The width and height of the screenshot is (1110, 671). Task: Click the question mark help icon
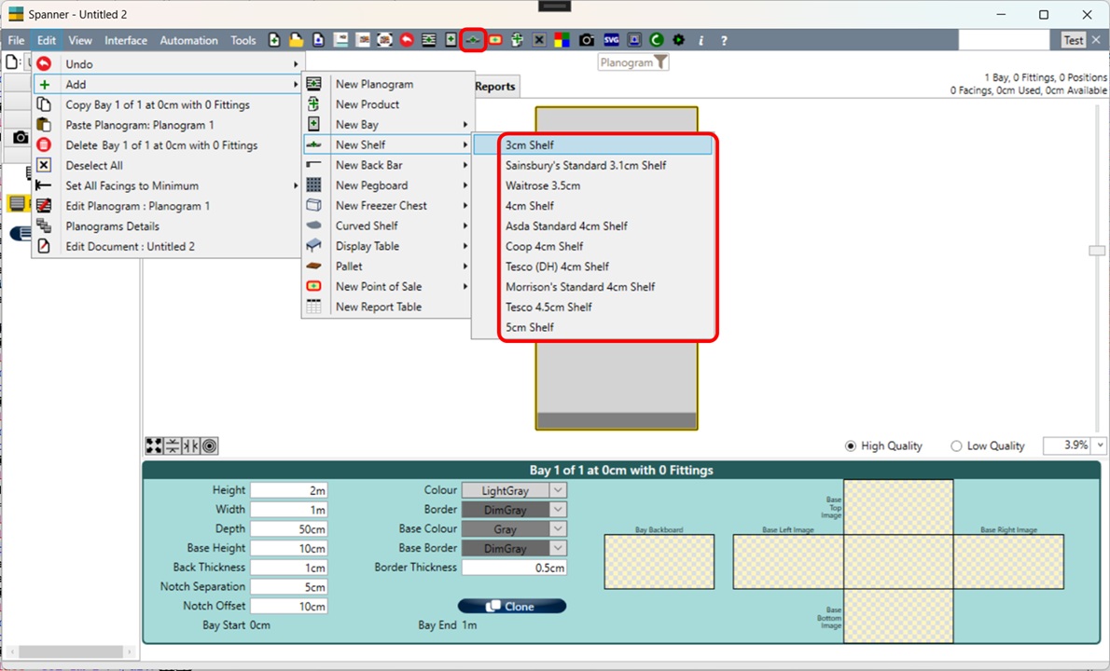724,40
